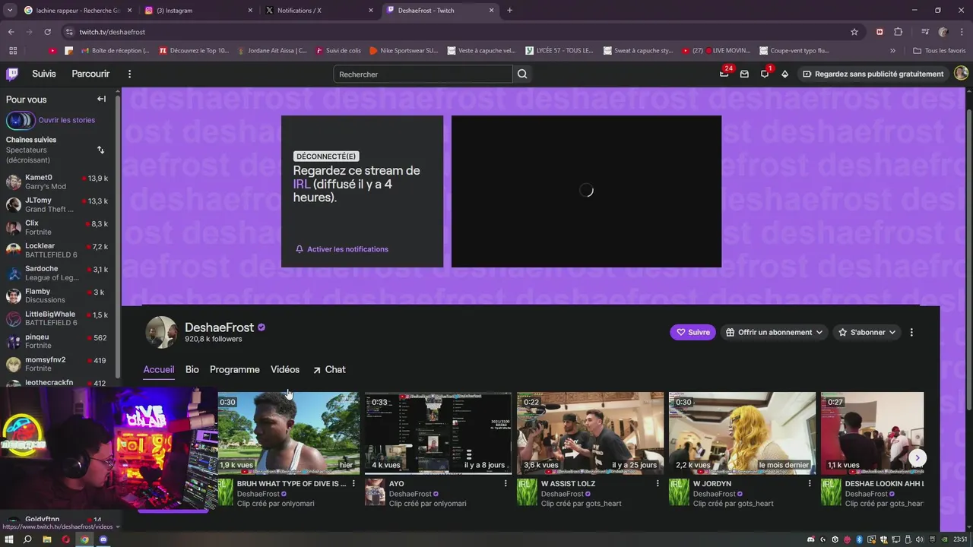
Task: Bookmark this page with the star icon
Action: (x=854, y=32)
